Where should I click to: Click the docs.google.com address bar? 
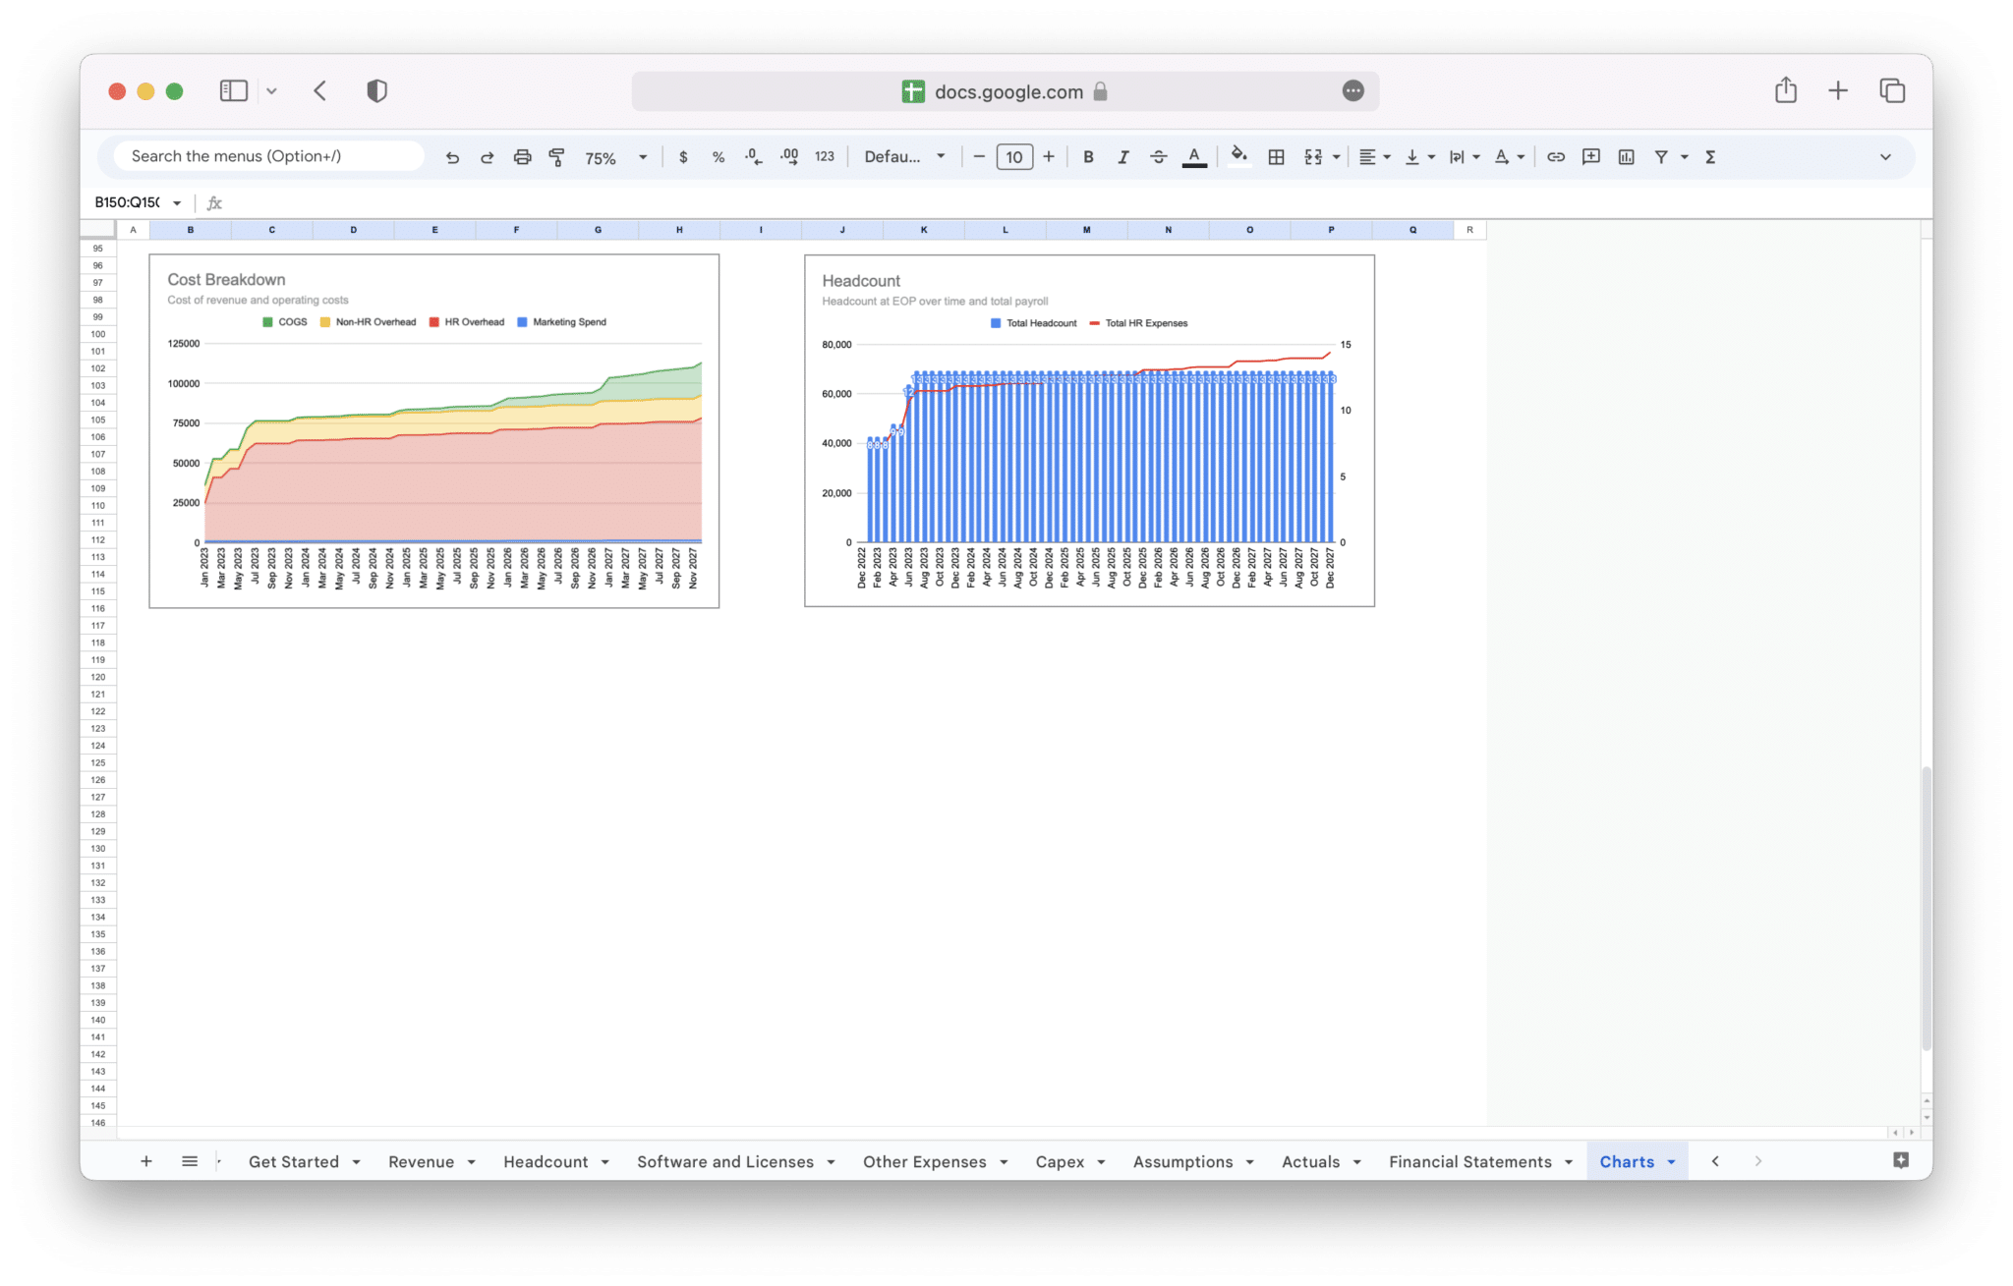coord(1006,91)
